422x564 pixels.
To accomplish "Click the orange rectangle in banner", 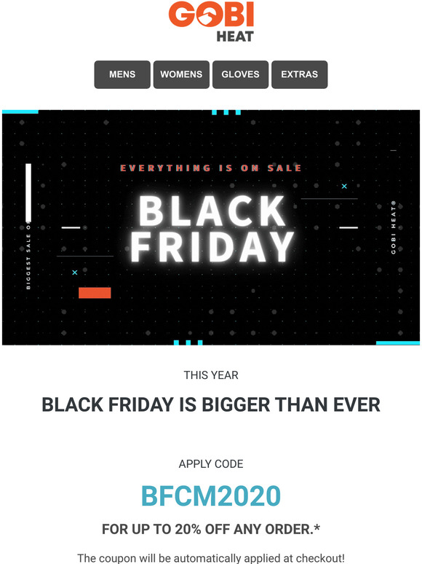I will (x=95, y=293).
